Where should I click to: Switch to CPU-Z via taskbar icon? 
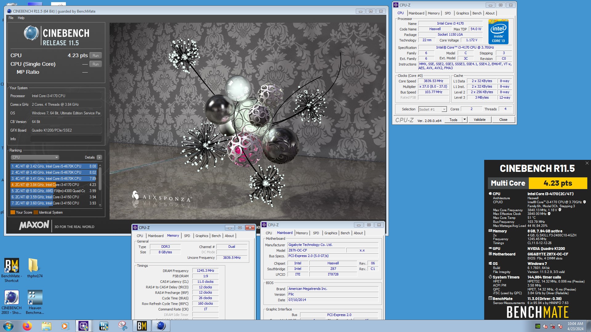pyautogui.click(x=83, y=326)
